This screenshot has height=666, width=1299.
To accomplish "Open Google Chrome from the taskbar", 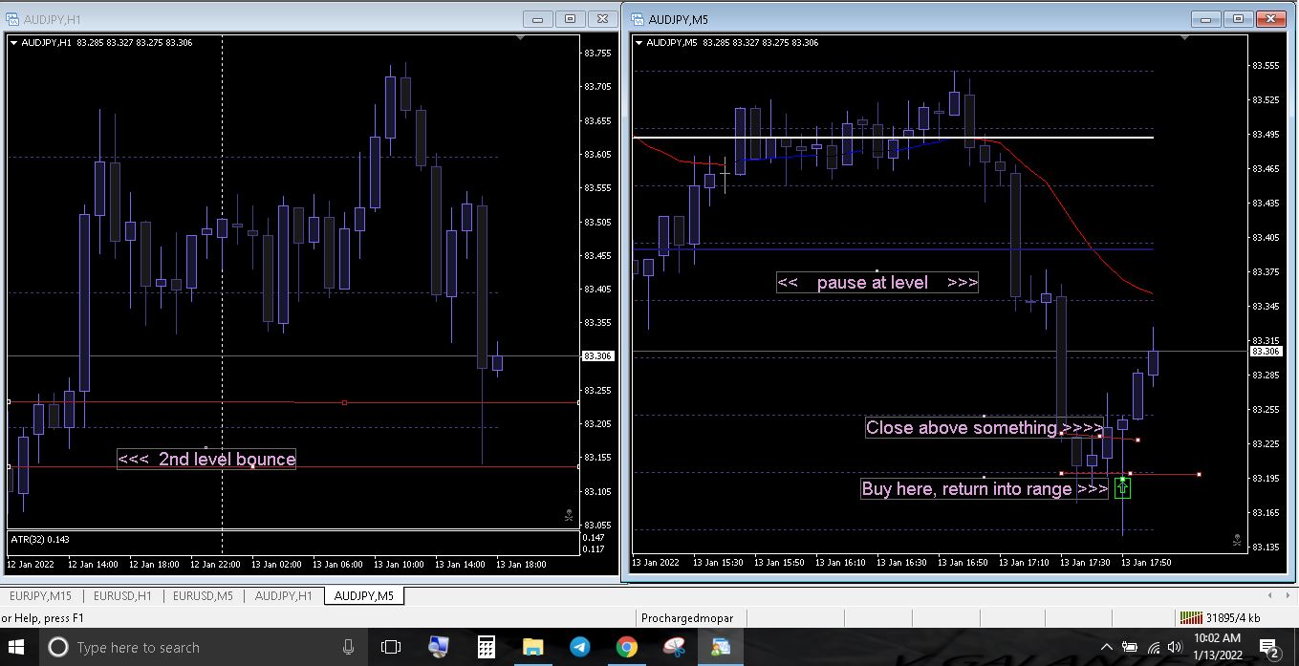I will [x=627, y=647].
